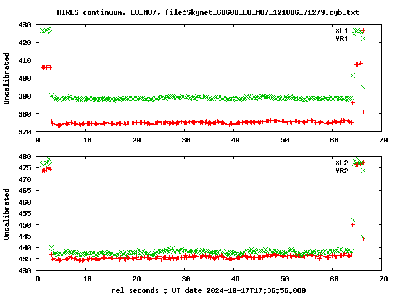The height and width of the screenshot is (296, 395).
Task: Click the 440 y-axis tick label
Action: click(25, 248)
